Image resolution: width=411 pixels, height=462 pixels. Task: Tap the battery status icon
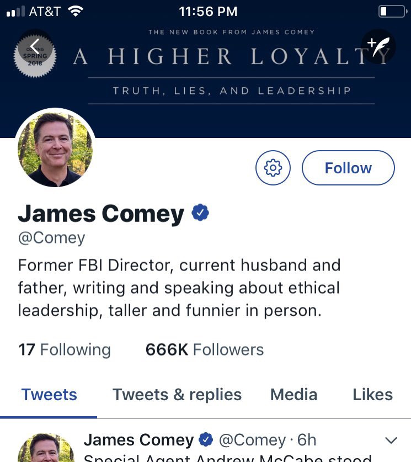click(x=392, y=11)
